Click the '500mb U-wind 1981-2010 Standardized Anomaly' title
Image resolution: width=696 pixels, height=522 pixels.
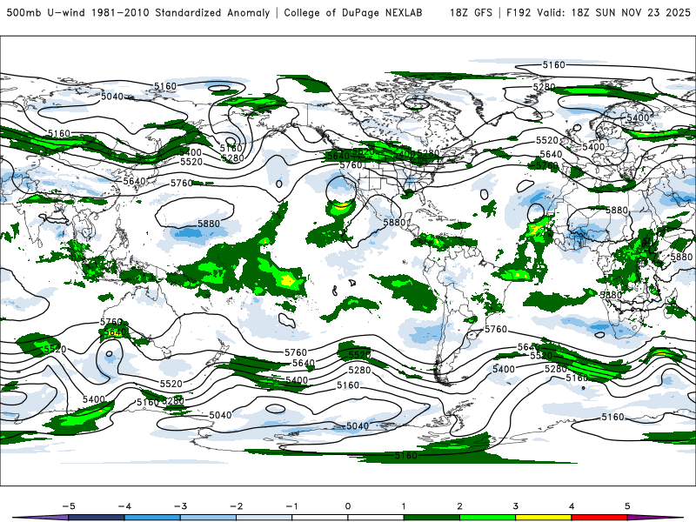pyautogui.click(x=138, y=13)
